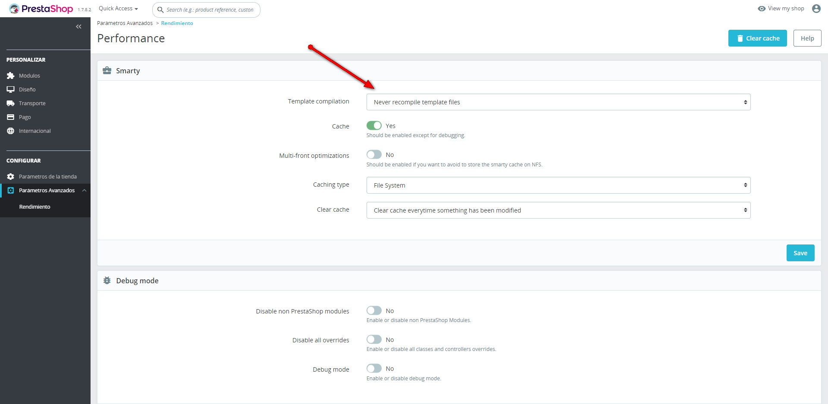Expand the Quick Access dropdown menu
828x404 pixels.
[118, 9]
